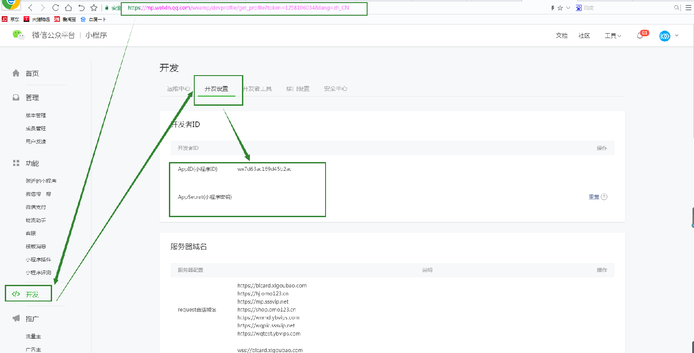694x353 pixels.
Task: Click the domain https://shop.omo123.cn
Action: point(266,310)
